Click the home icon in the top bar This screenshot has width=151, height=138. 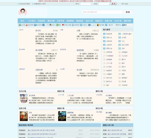[19, 4]
